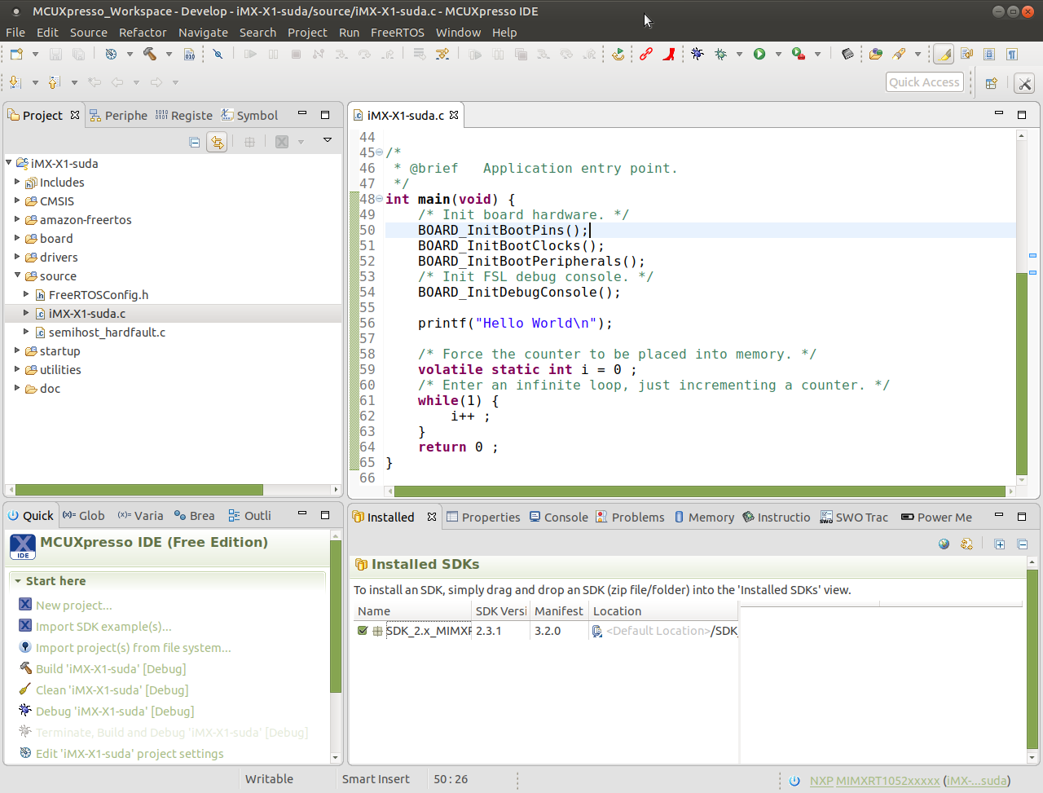
Task: Open the Navigate menu
Action: [203, 33]
